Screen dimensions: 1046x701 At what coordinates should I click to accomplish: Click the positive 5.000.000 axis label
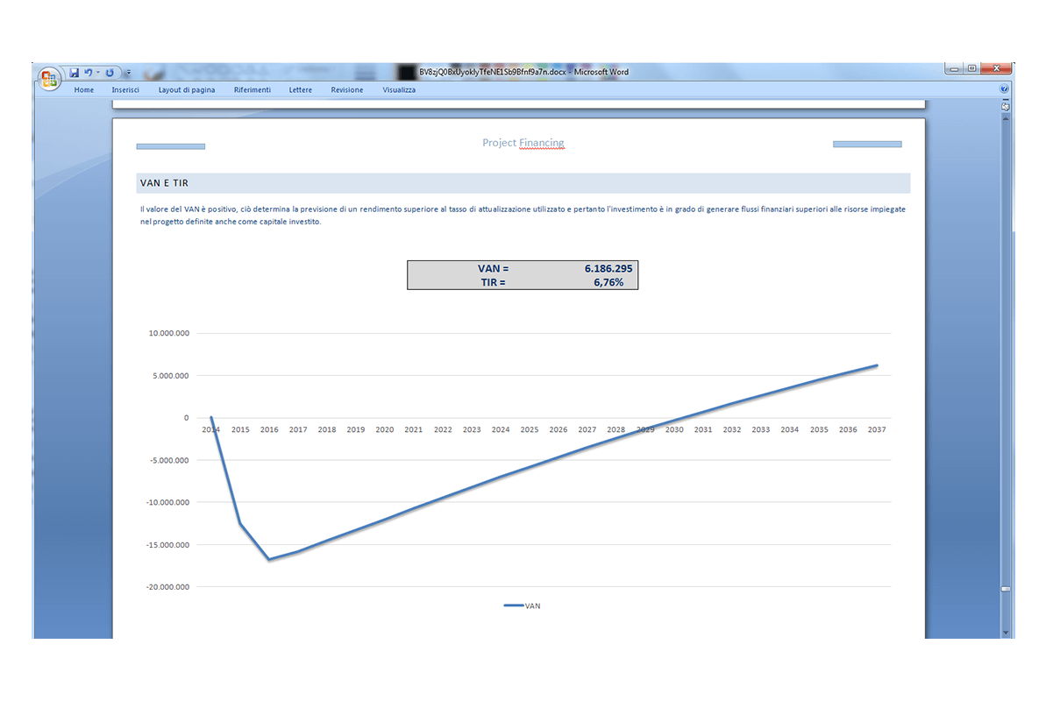(x=171, y=376)
